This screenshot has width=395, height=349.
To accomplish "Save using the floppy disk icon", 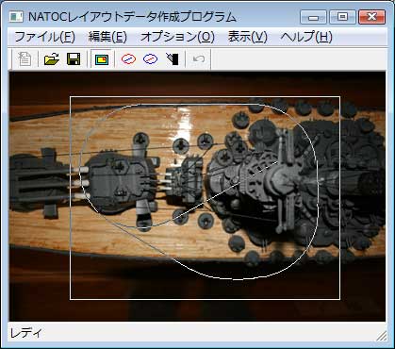I will click(x=74, y=59).
